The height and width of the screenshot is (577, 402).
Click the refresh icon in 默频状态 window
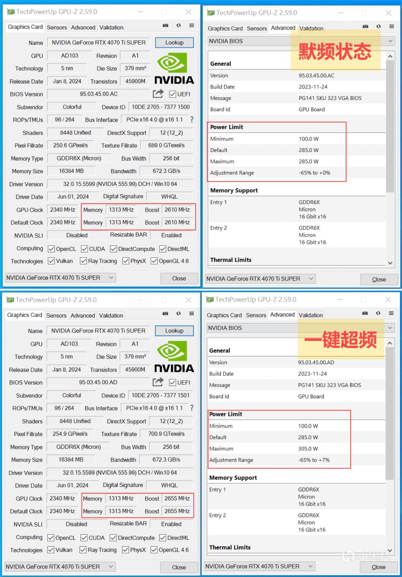pos(378,26)
